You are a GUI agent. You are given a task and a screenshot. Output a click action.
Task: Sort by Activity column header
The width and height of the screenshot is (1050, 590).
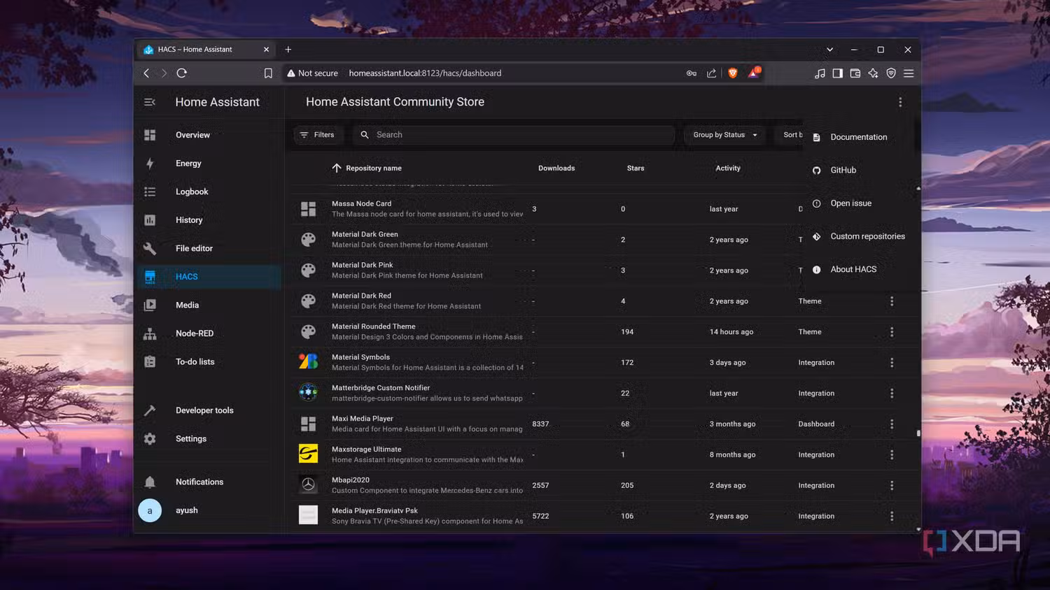point(728,168)
